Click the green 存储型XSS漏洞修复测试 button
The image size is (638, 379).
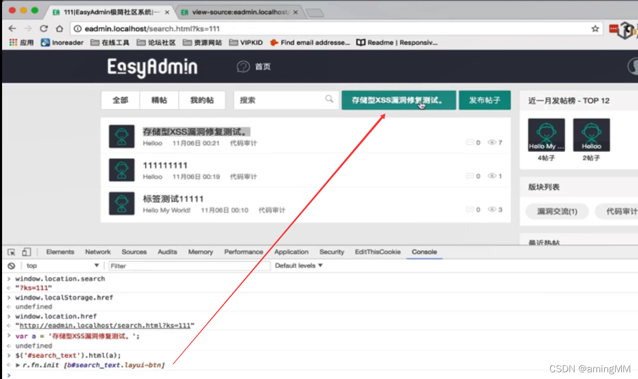(x=398, y=100)
